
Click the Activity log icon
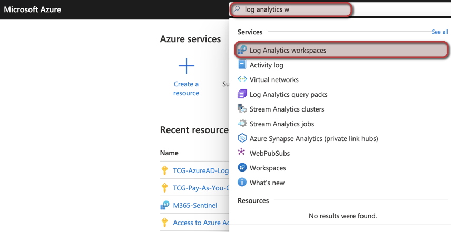coord(242,65)
